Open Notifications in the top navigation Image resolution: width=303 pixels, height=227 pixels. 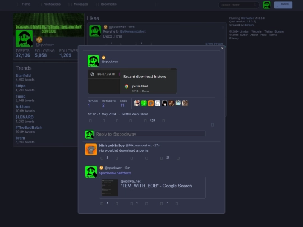[50, 4]
